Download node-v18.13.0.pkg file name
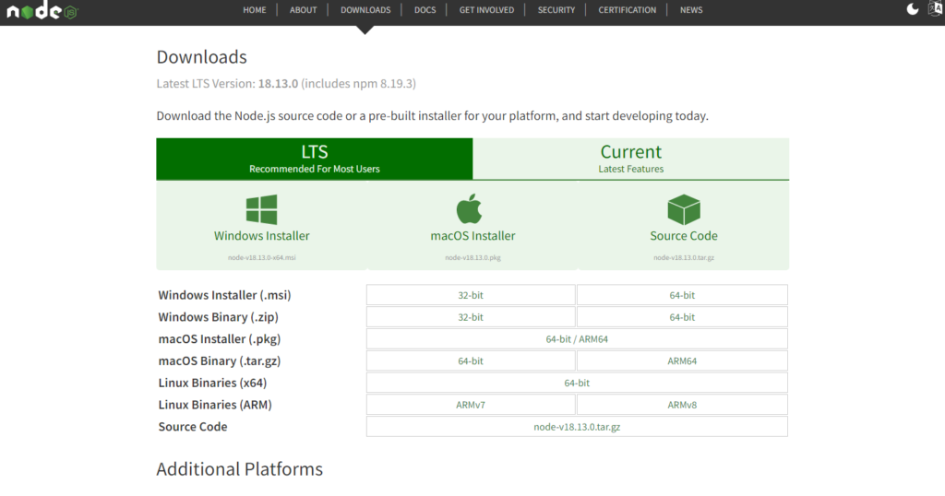 472,257
